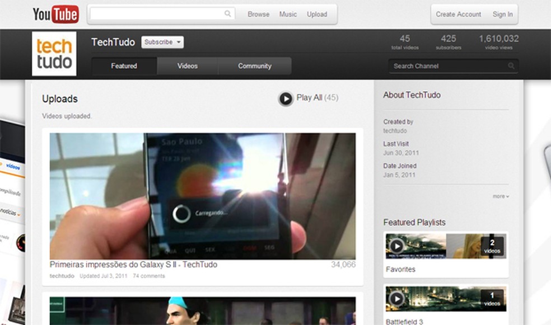Play the Favorites playlist via play icon
The image size is (551, 325).
(x=397, y=246)
